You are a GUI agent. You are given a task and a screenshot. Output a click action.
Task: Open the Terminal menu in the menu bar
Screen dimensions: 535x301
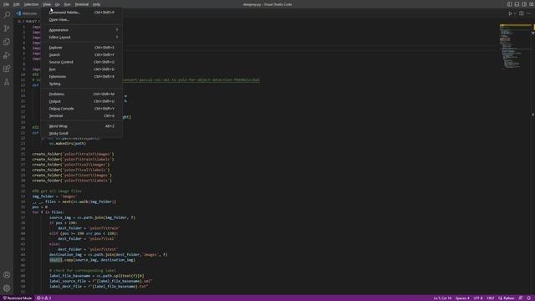click(x=82, y=4)
